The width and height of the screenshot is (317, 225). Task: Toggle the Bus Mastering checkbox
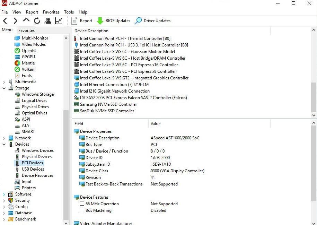coord(82,210)
